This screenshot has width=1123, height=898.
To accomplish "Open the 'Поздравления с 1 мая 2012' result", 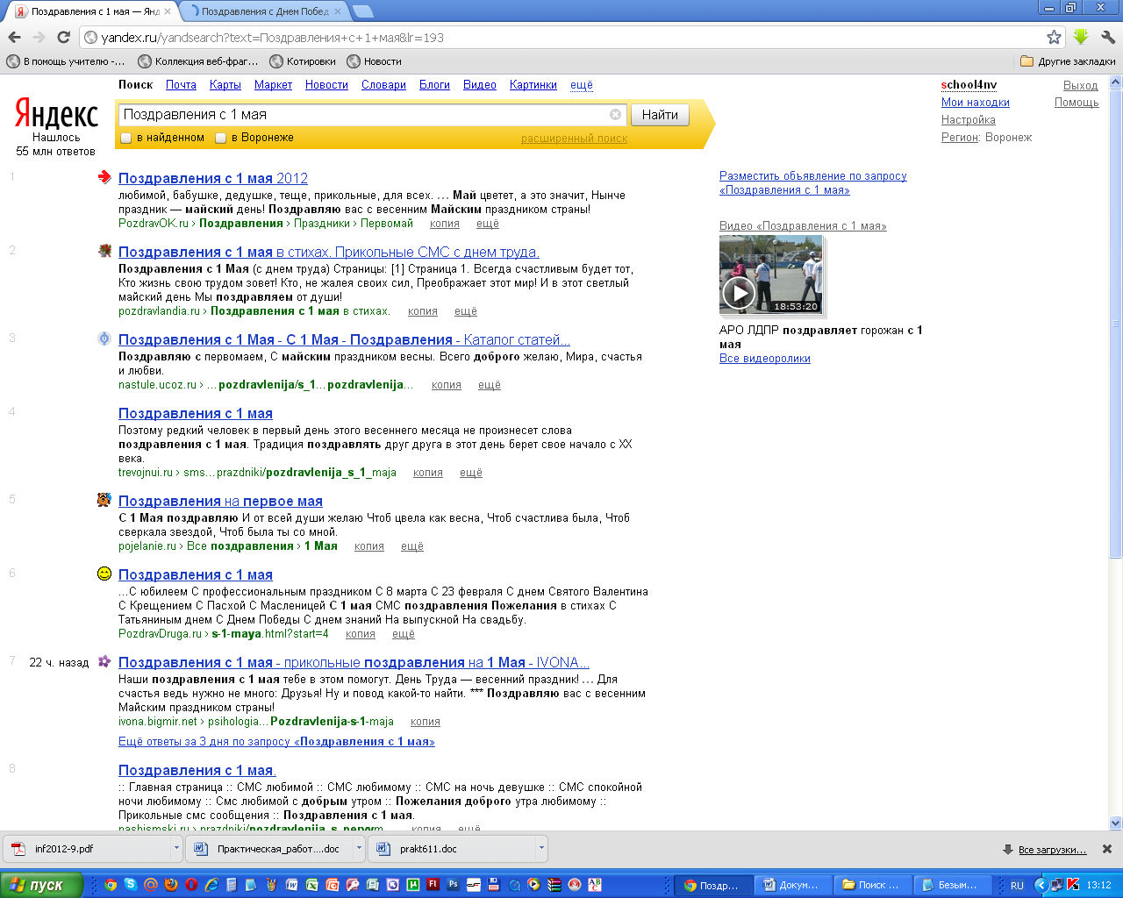I will click(213, 178).
